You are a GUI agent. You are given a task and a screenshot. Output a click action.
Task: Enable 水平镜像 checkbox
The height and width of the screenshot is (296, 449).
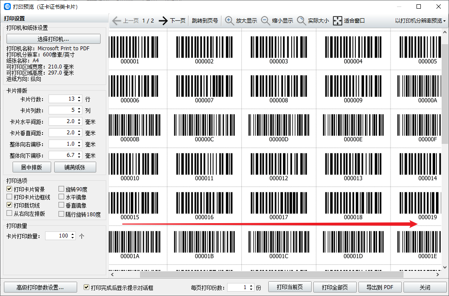click(61, 197)
